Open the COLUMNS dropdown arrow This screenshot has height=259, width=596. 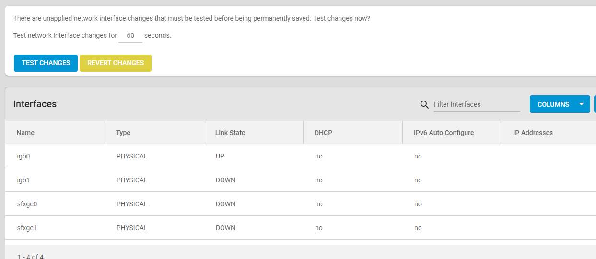click(582, 104)
